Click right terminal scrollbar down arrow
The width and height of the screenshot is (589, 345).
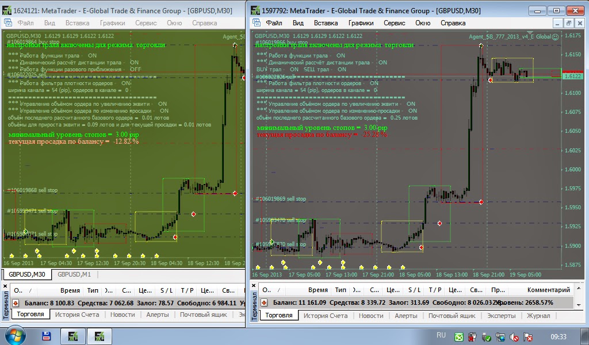point(579,305)
